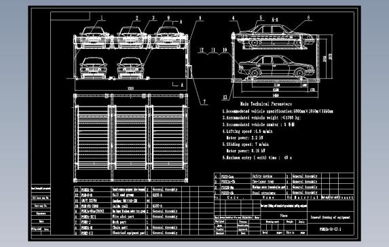Click the 'Safety device' parts list cell
Viewport: 389px width, 247px height.
tap(262, 176)
